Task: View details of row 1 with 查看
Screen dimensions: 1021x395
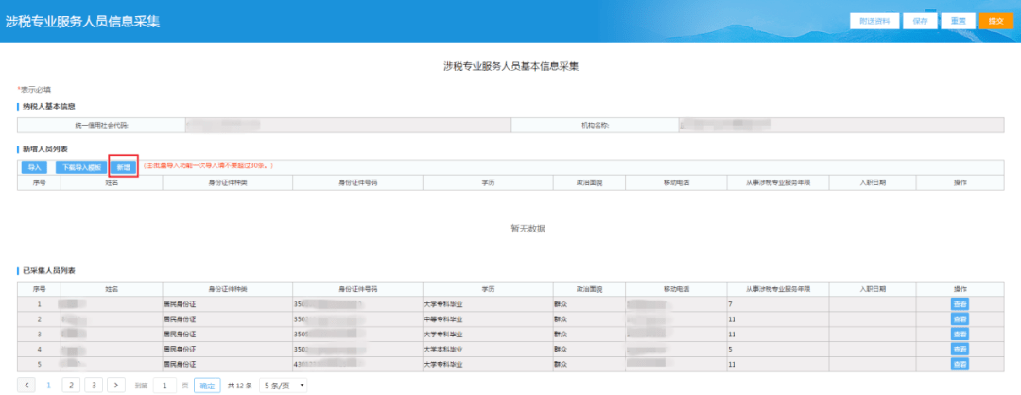Action: 960,304
